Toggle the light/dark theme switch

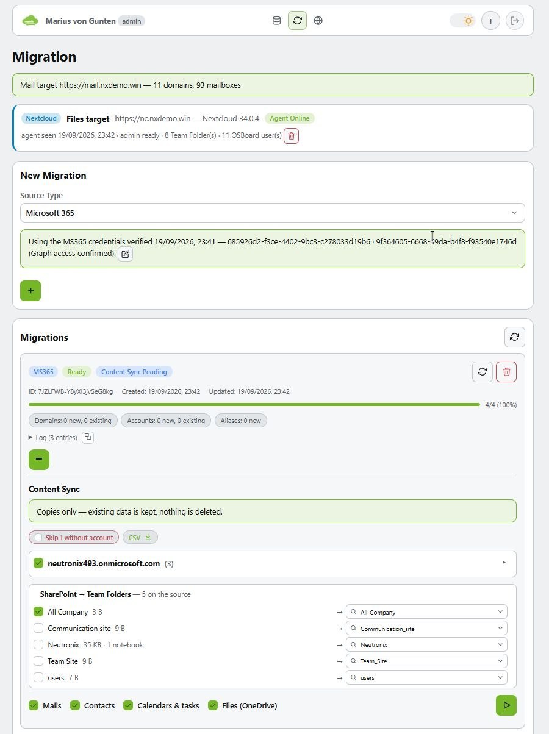462,21
